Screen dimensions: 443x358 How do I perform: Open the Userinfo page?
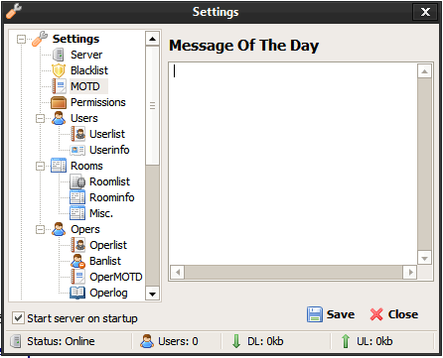pos(109,150)
